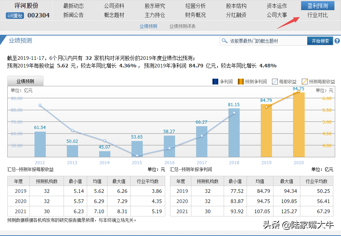The width and height of the screenshot is (341, 236).
Task: Click EPS table 2021 最大值 8.31
Action: click(x=122, y=211)
